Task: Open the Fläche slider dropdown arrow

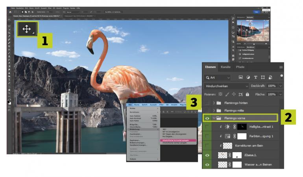Action: point(281,94)
